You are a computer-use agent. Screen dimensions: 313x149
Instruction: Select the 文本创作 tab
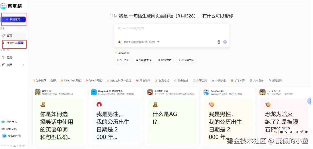point(257,81)
